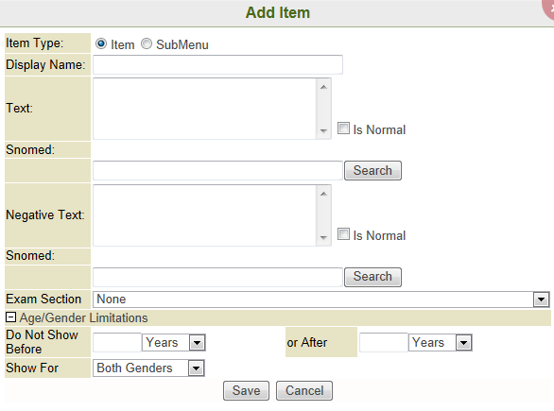554x411 pixels.
Task: Click Negative Text scroll up arrow
Action: pyautogui.click(x=323, y=194)
